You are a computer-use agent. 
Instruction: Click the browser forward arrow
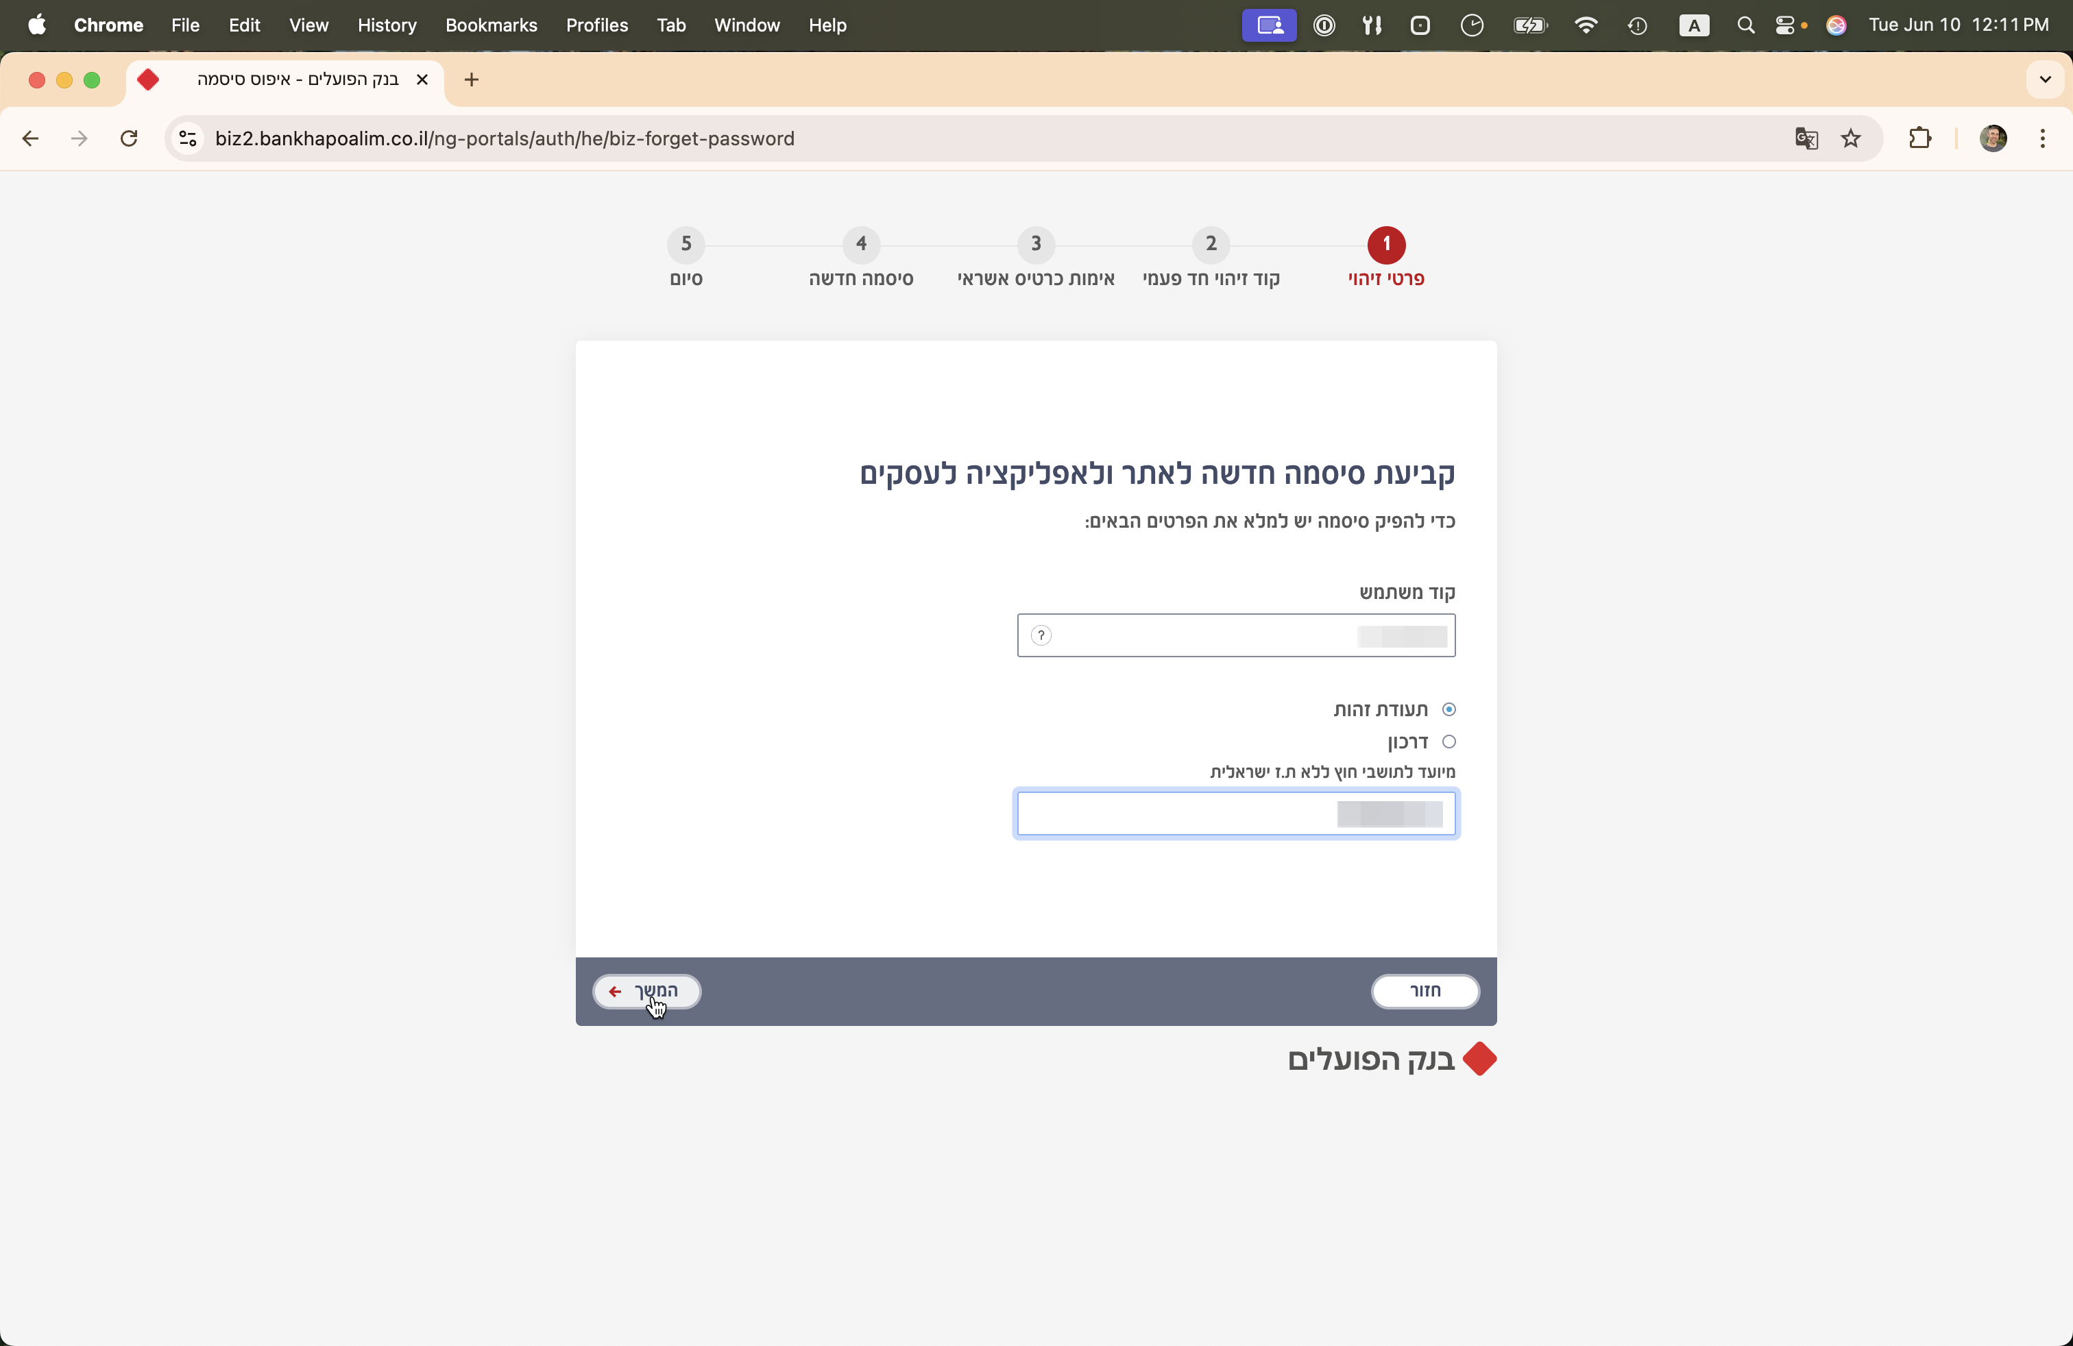pyautogui.click(x=80, y=138)
